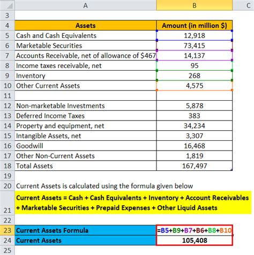Select row 18 header
Viewport: 254px width, 255px height.
point(8,166)
